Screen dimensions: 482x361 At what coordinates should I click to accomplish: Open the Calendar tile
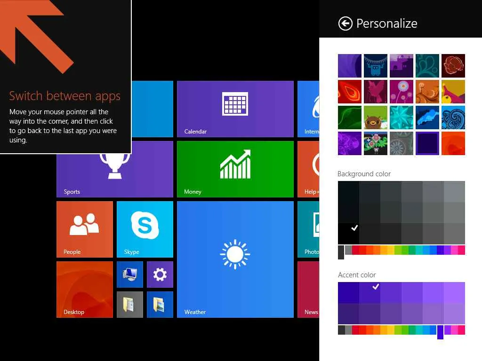click(235, 109)
